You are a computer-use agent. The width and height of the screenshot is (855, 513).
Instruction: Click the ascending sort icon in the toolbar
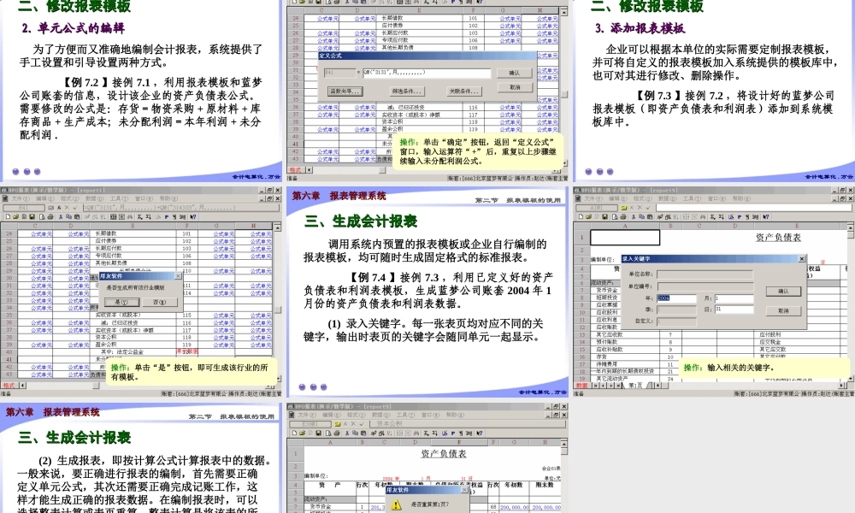[93, 215]
